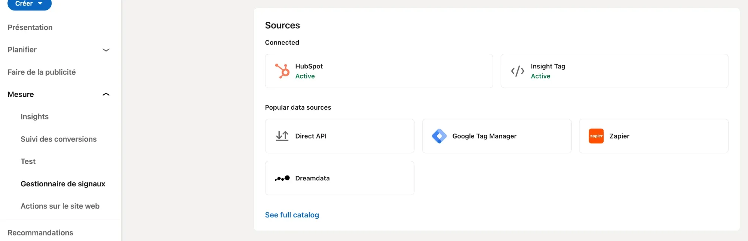Click the Planifier label in sidebar
The image size is (748, 241).
pos(22,50)
